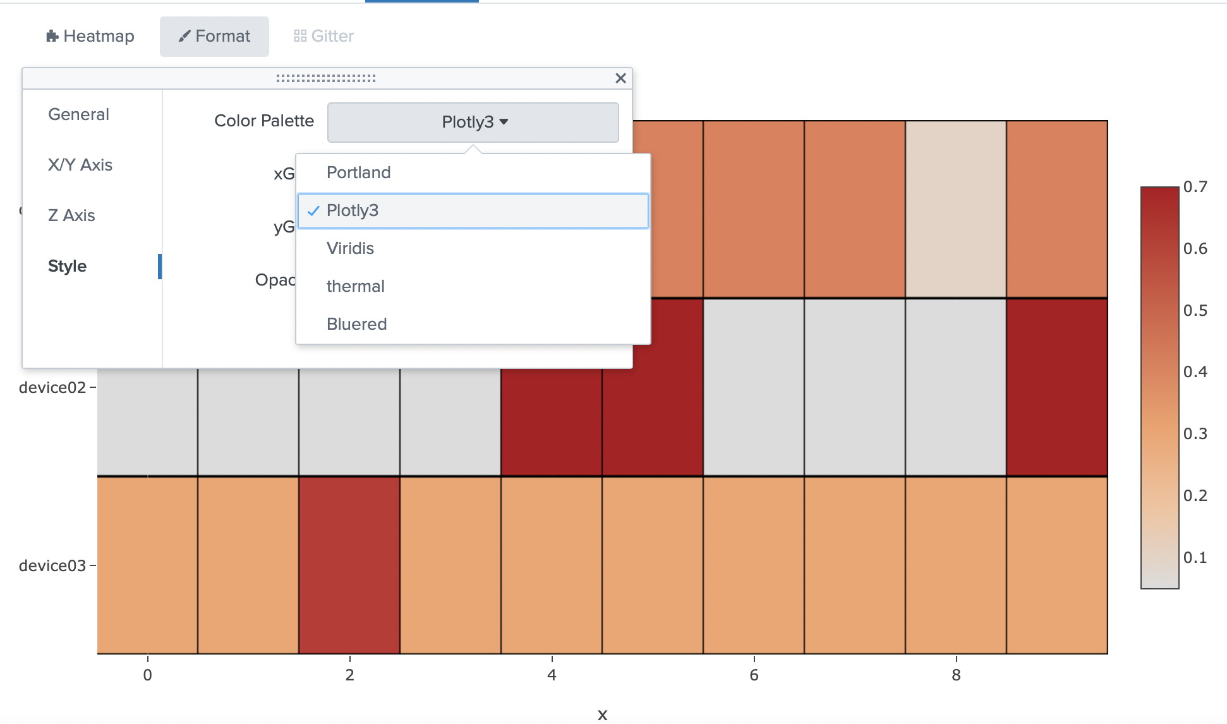The height and width of the screenshot is (724, 1227).
Task: Open the Z Axis settings
Action: [x=71, y=215]
